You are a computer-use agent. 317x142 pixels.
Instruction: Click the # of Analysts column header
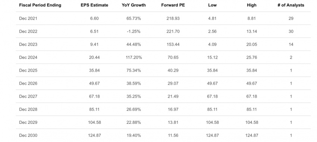tap(291, 5)
